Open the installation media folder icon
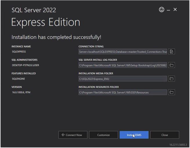The image size is (190, 148). 171,79
